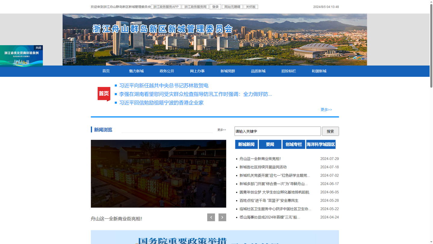Screen dimensions: 433x244
Task: Click the header banner of 新城管理委员会
Action: point(215,39)
